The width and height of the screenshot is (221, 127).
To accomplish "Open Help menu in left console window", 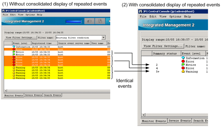I will pos(40,15).
